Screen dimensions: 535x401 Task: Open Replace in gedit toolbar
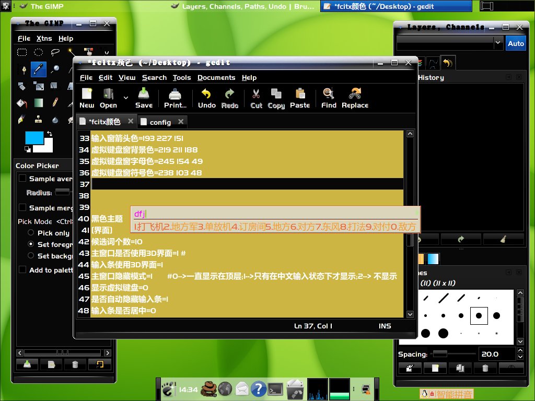355,98
